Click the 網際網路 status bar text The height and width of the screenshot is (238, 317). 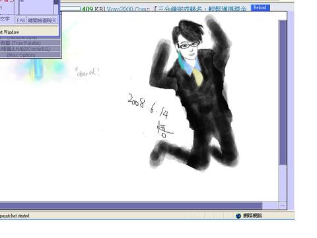click(252, 216)
